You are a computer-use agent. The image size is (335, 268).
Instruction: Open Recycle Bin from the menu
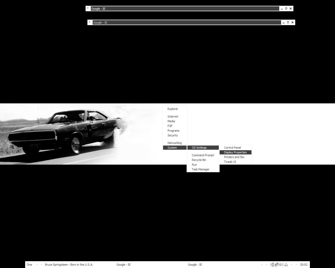[x=203, y=160]
